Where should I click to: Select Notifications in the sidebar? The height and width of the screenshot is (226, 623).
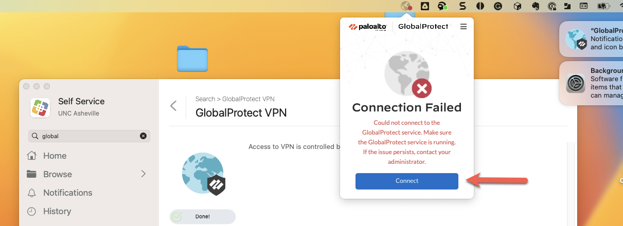click(x=67, y=193)
